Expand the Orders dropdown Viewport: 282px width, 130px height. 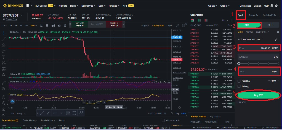pyautogui.click(x=225, y=6)
